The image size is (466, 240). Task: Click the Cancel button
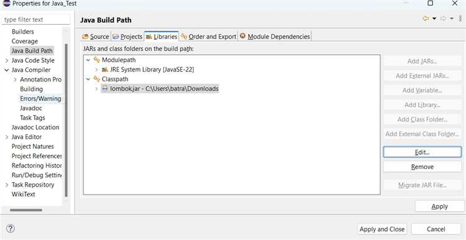pyautogui.click(x=436, y=229)
